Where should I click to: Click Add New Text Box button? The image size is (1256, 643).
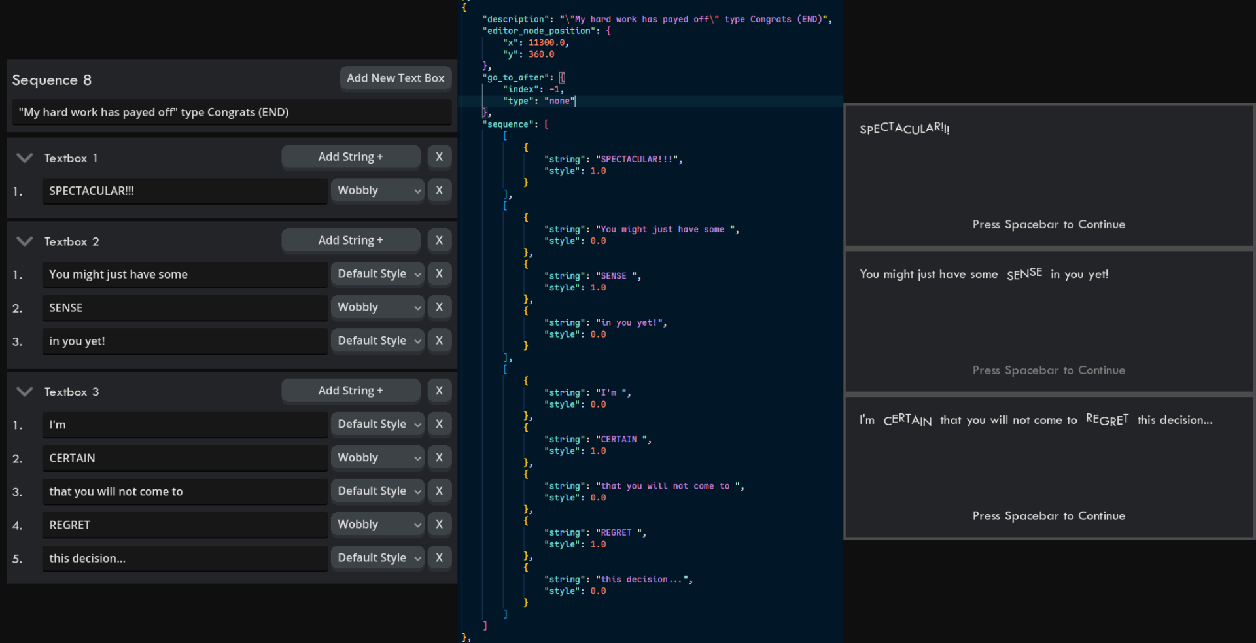(x=395, y=78)
